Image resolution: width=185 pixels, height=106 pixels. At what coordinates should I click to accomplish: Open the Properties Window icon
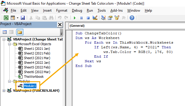[110, 18]
